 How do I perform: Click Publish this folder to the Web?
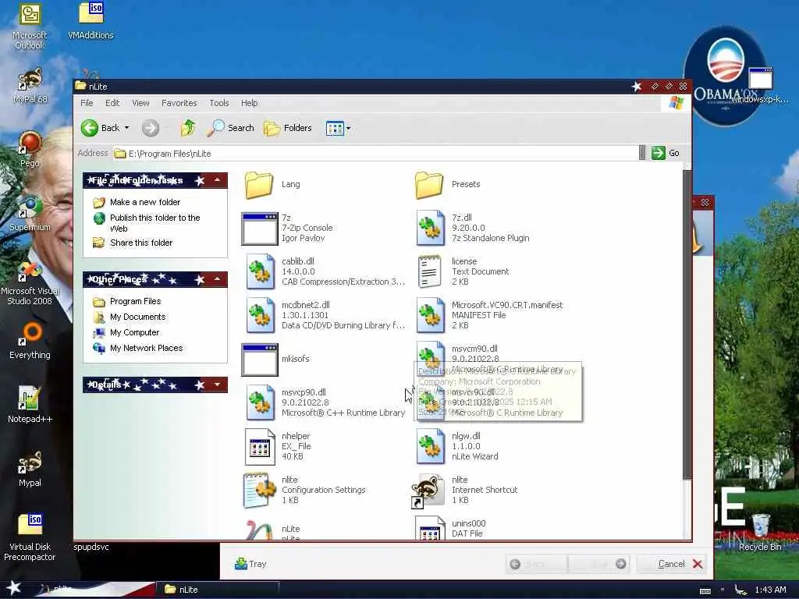[x=155, y=223]
